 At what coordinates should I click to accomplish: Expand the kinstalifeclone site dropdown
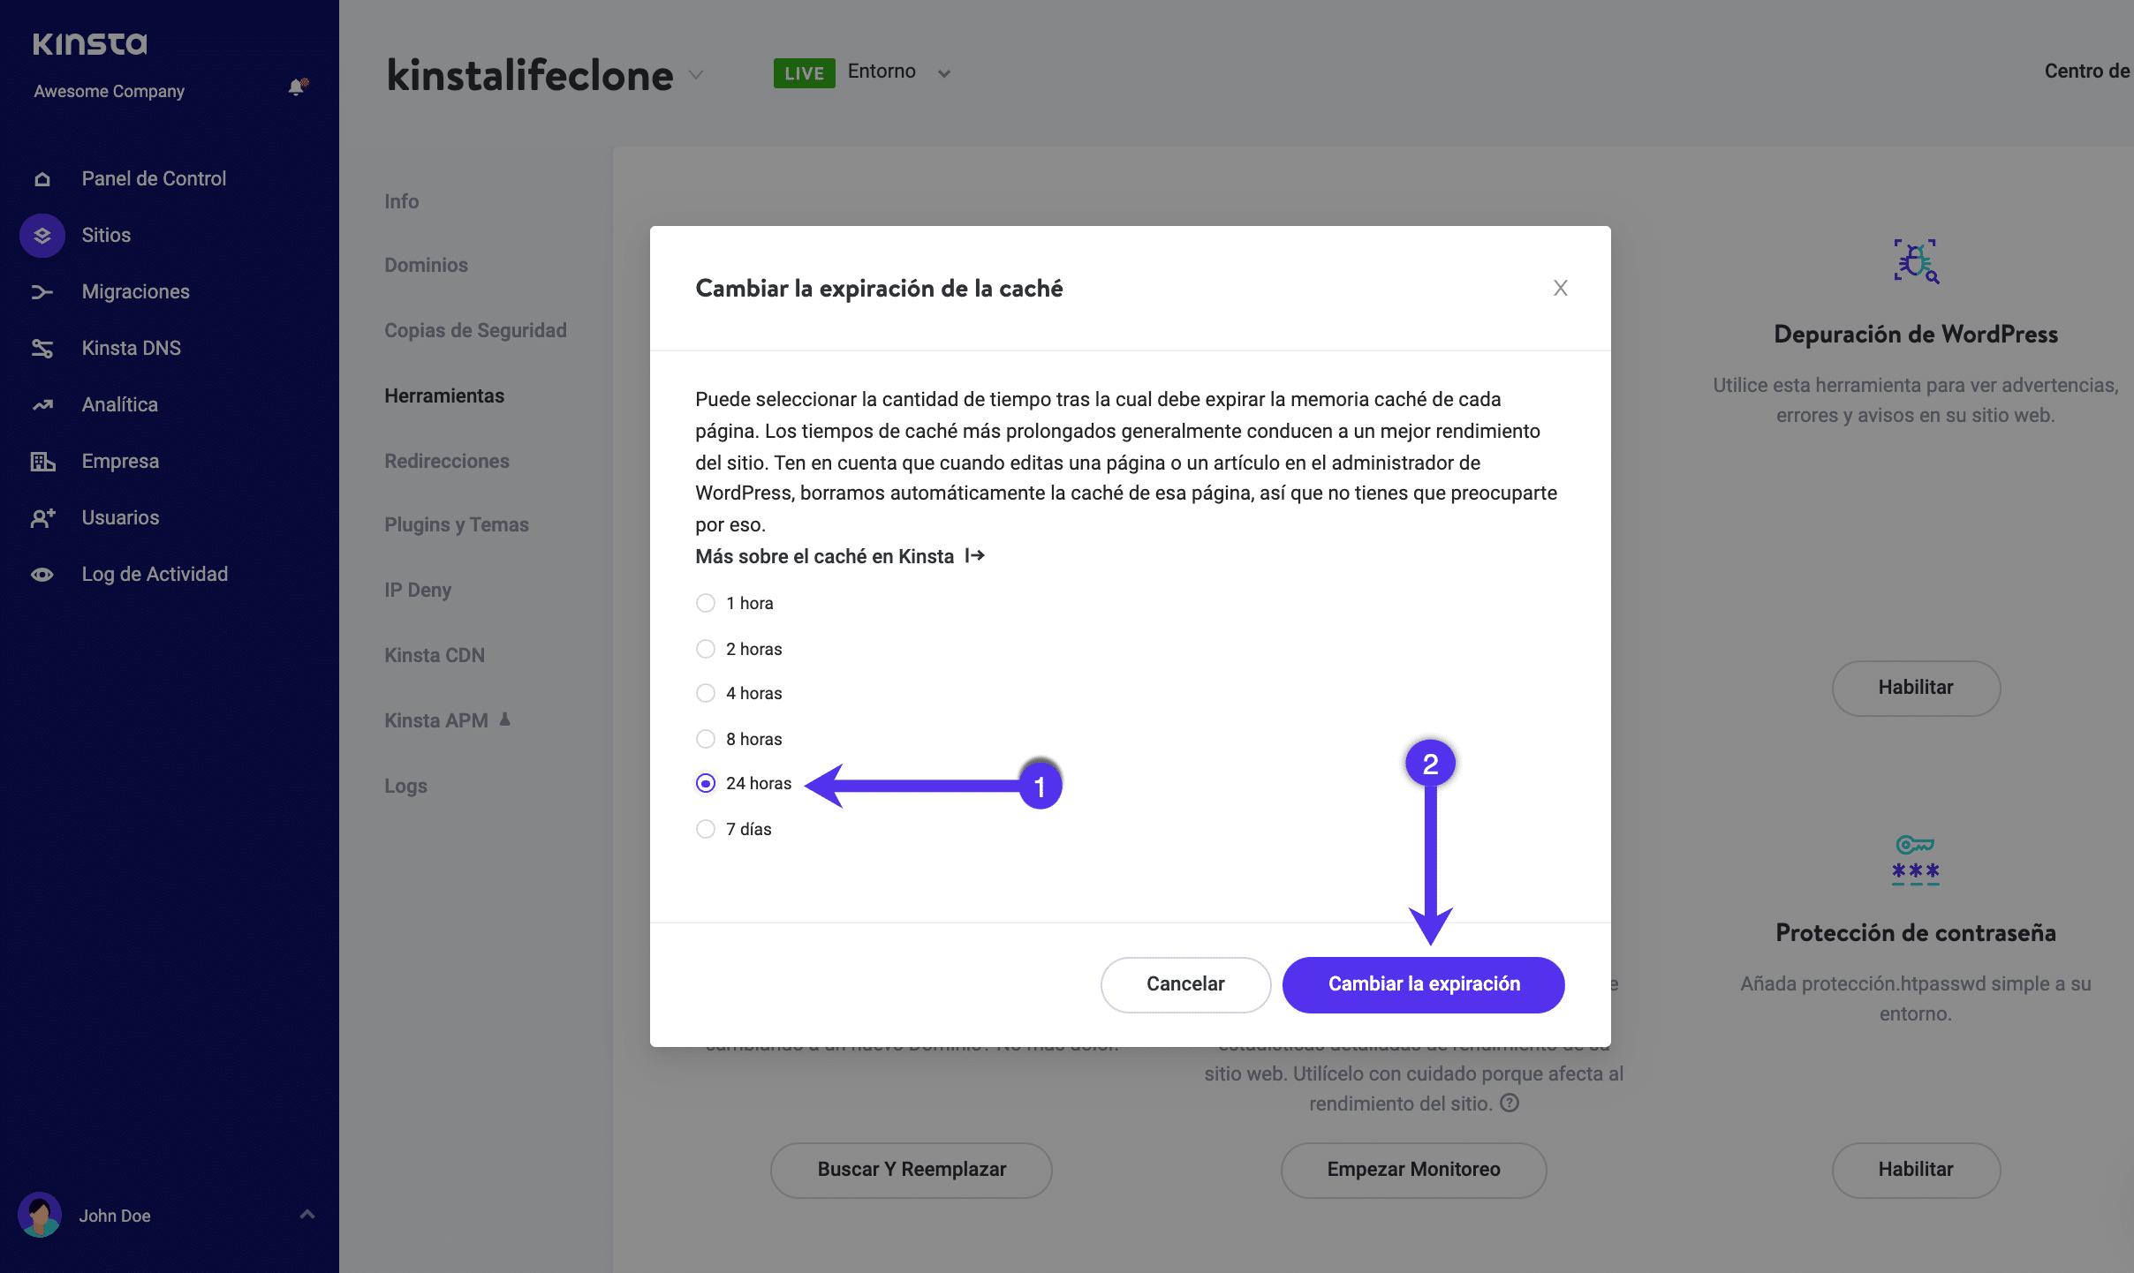pyautogui.click(x=696, y=75)
